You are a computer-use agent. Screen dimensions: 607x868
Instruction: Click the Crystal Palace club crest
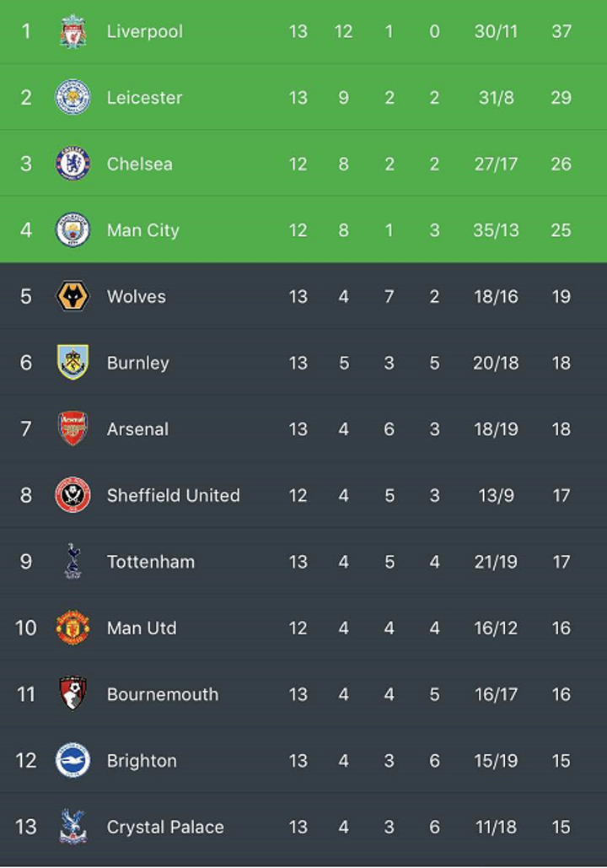pyautogui.click(x=73, y=827)
